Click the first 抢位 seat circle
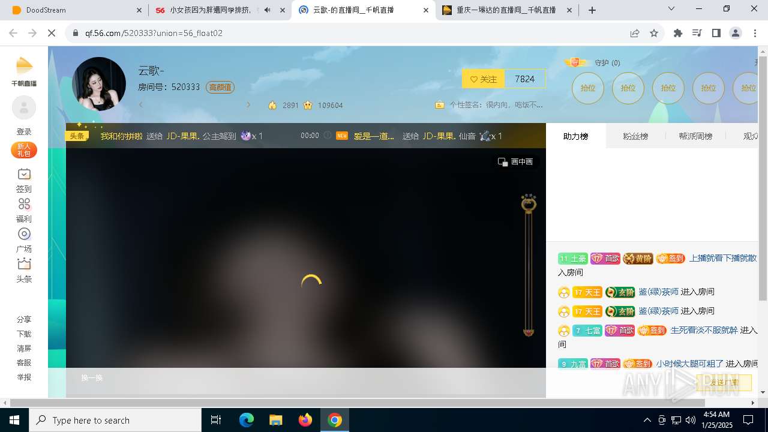Image resolution: width=768 pixels, height=432 pixels. (x=588, y=88)
